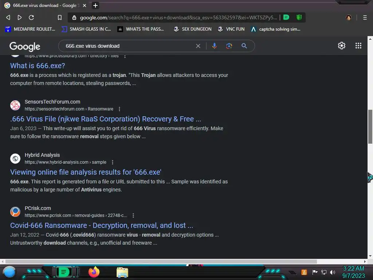Open the green note extension icon in address bar

click(286, 17)
